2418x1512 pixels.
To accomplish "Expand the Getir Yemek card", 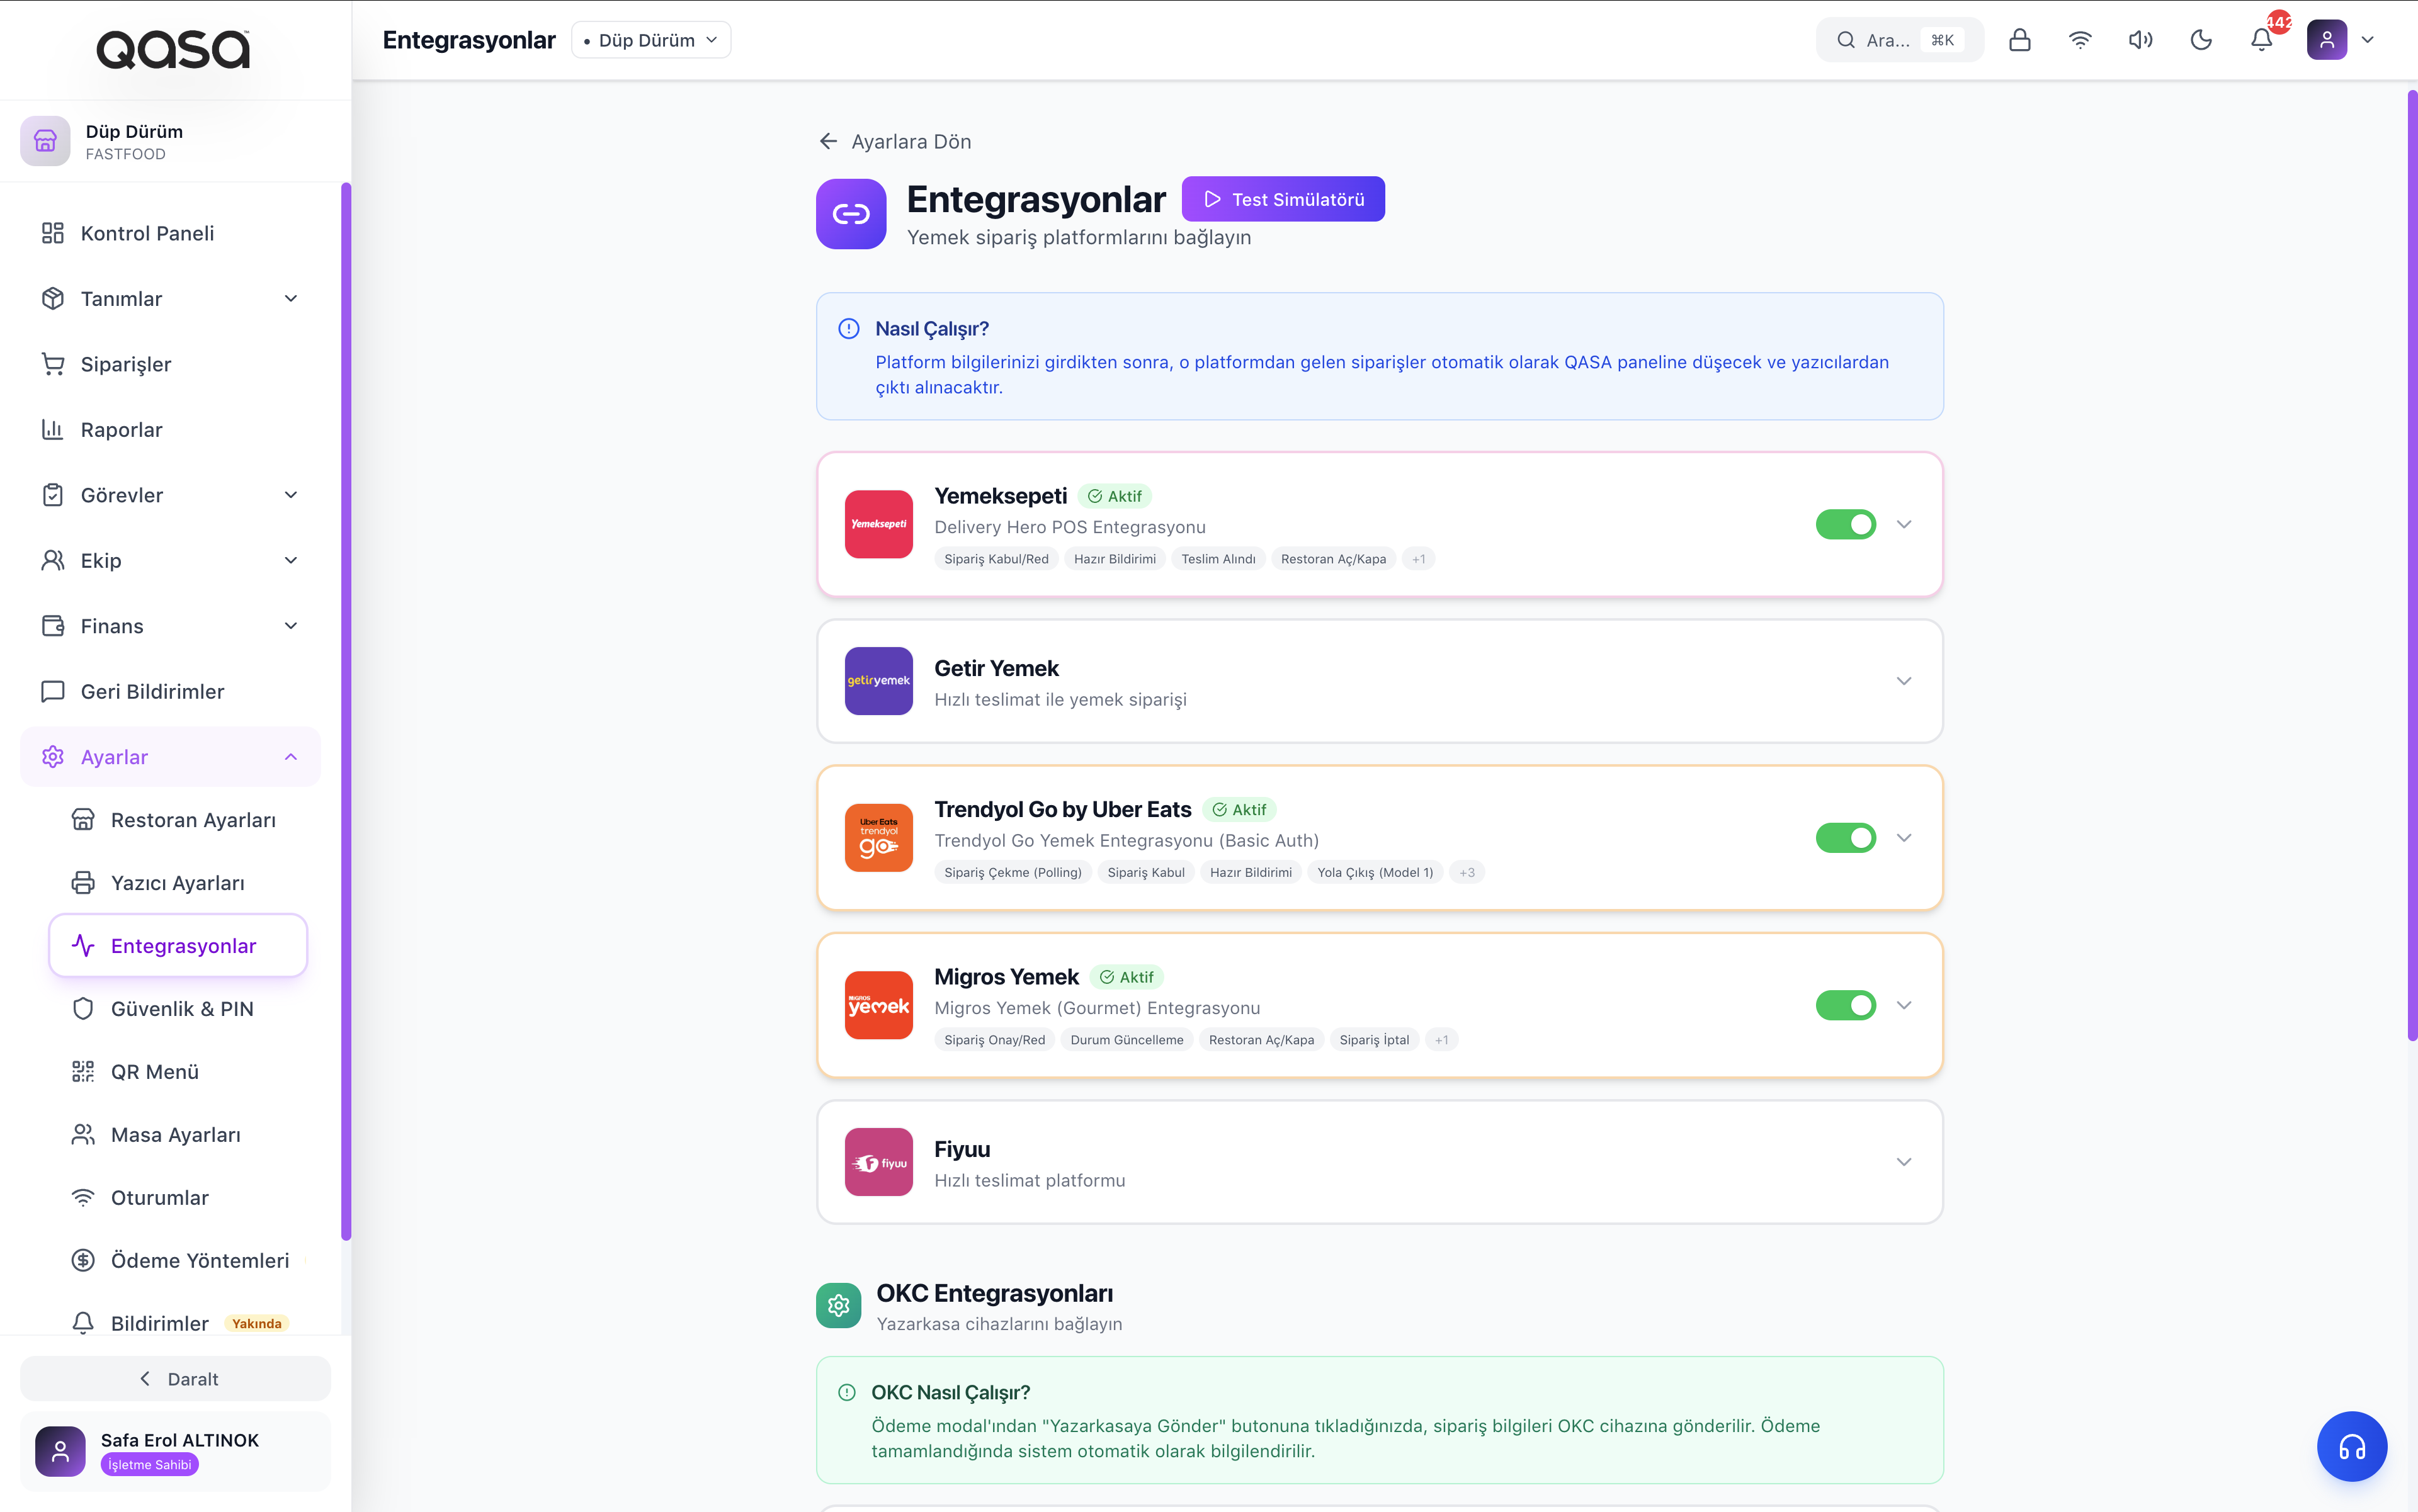I will coord(1904,681).
